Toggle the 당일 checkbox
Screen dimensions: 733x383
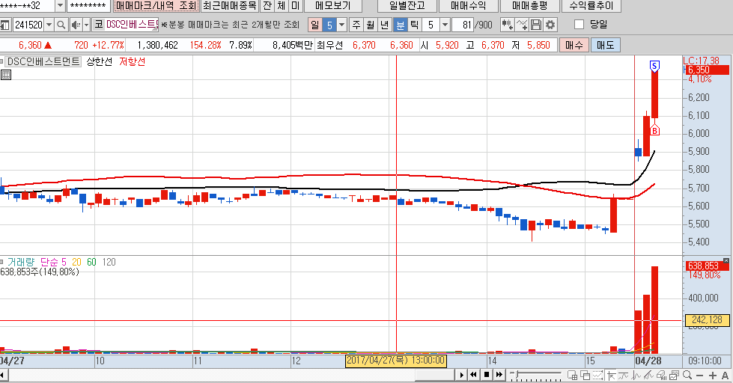tap(579, 24)
